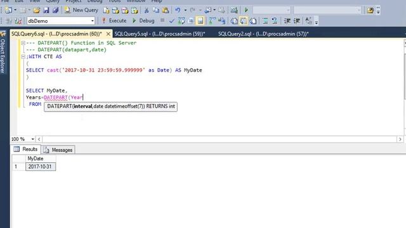Screen dimensions: 406x228
Task: Select the 2017-10-31 result cell
Action: pyautogui.click(x=41, y=167)
